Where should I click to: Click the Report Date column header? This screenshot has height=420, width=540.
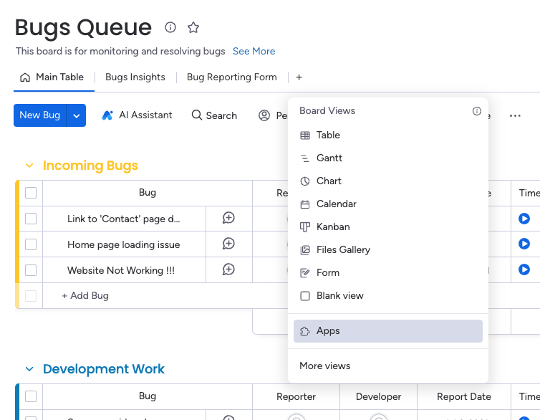pos(464,396)
